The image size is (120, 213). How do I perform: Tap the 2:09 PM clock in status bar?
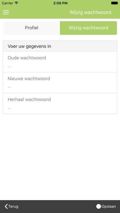tap(60, 3)
